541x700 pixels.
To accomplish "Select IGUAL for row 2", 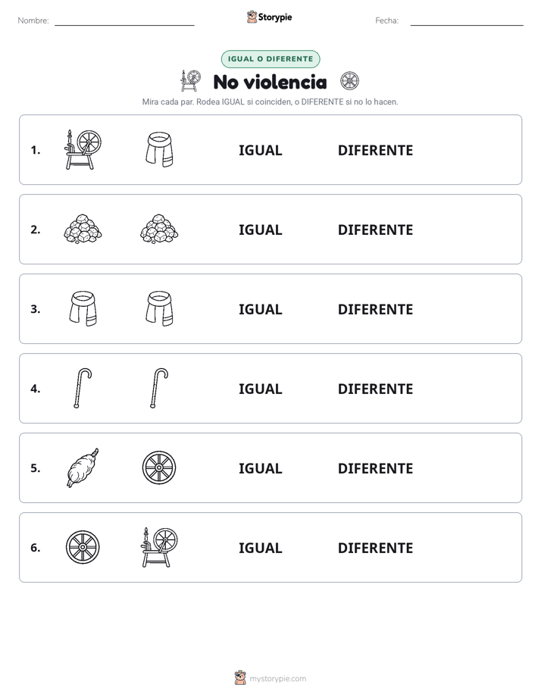I will [x=260, y=230].
